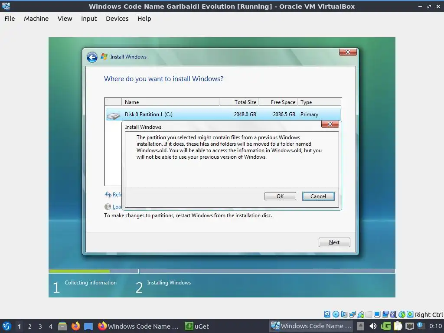Click the Type column header
The height and width of the screenshot is (333, 444).
coord(320,102)
